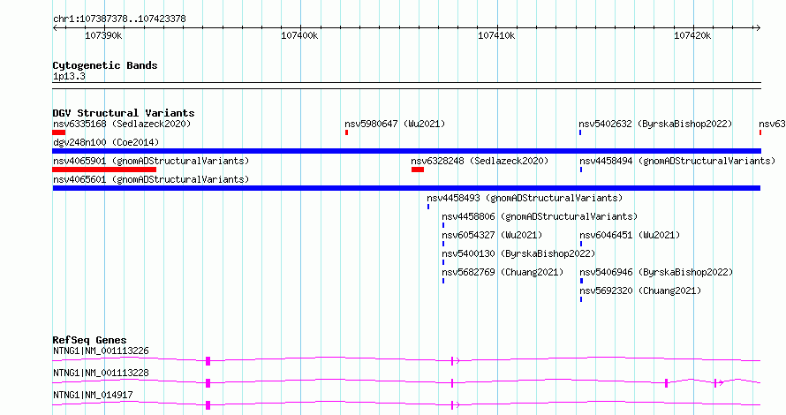Click the small red marker under nsv5980647
Screen dimensions: 786x415
pos(346,132)
